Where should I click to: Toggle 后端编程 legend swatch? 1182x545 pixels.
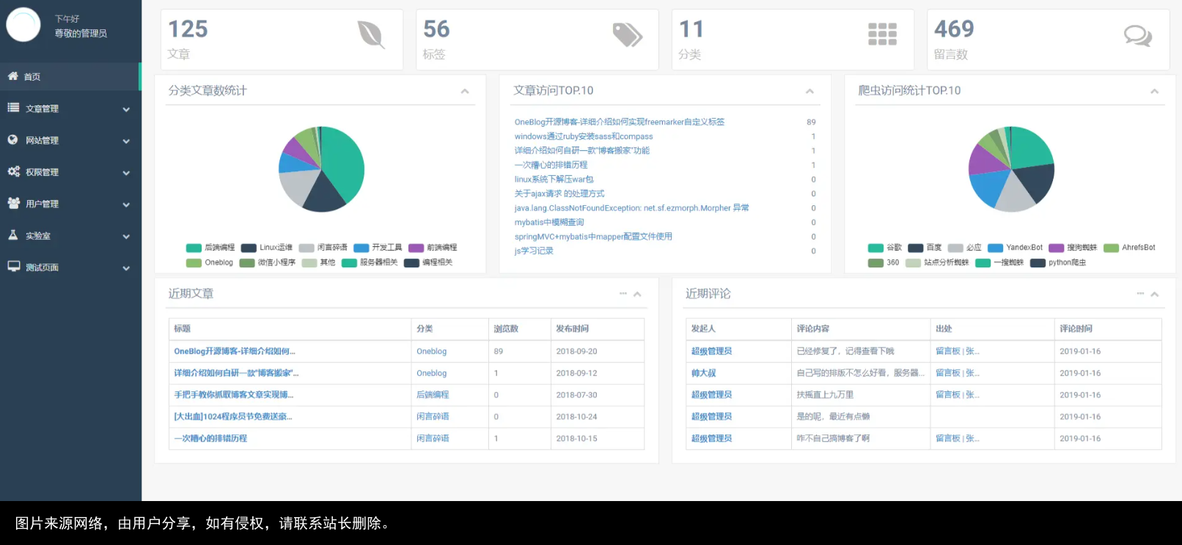(x=194, y=248)
